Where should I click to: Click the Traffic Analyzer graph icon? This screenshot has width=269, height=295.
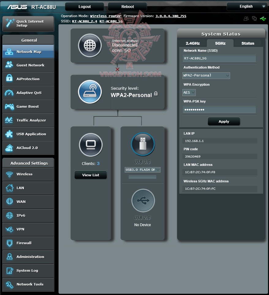click(x=9, y=120)
